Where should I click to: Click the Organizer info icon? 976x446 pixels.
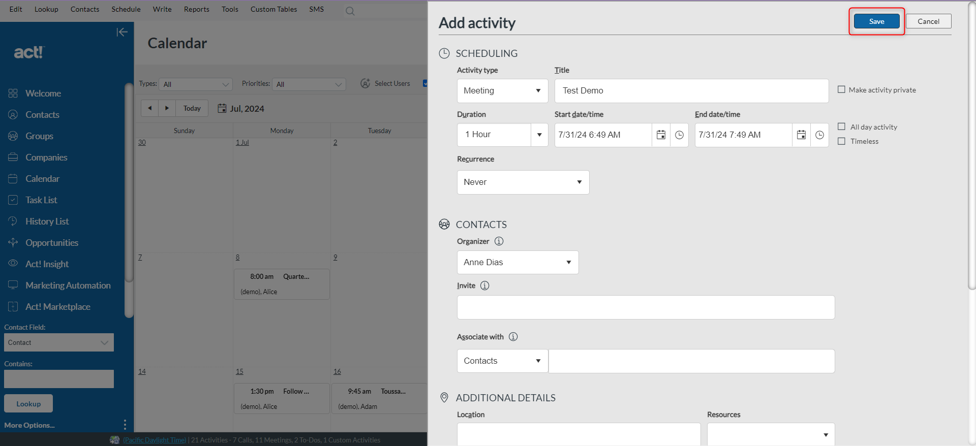coord(499,241)
